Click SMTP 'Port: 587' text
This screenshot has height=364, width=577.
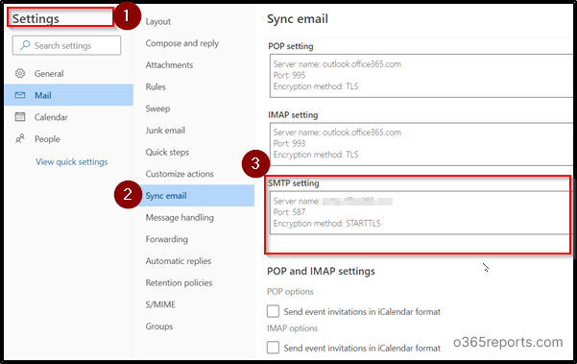(289, 212)
